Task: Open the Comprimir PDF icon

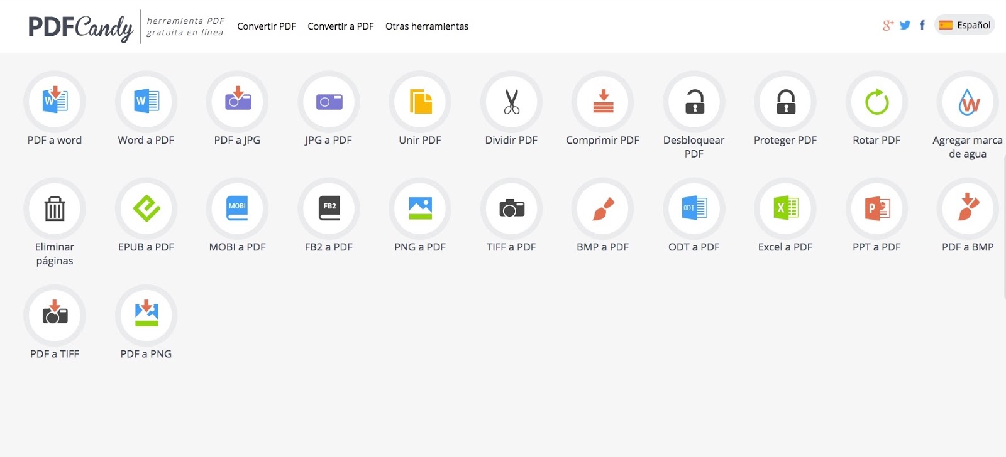Action: pos(602,102)
